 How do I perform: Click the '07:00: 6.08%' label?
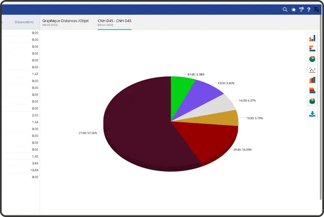pos(196,75)
